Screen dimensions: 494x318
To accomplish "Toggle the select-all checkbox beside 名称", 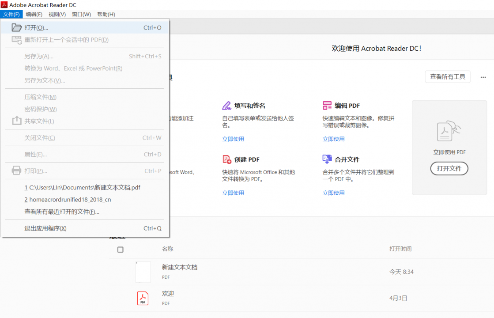I will (121, 250).
